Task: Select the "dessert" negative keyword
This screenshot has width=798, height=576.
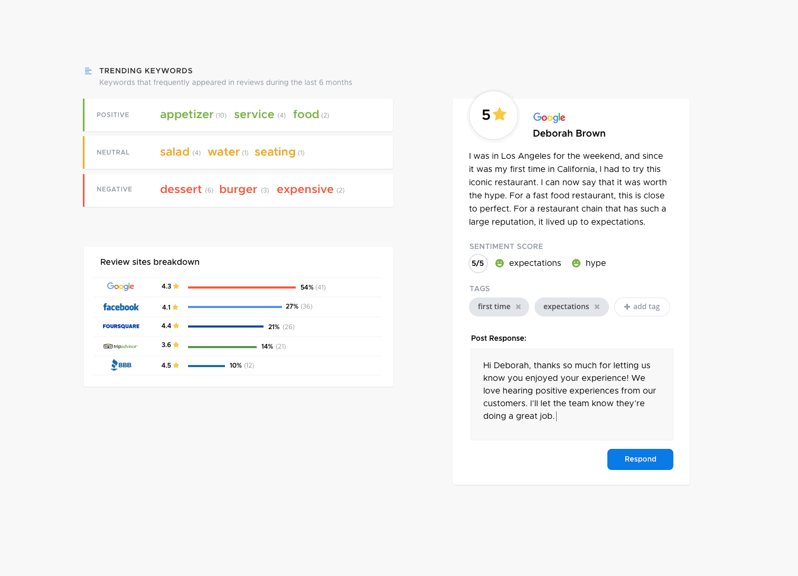Action: tap(181, 189)
